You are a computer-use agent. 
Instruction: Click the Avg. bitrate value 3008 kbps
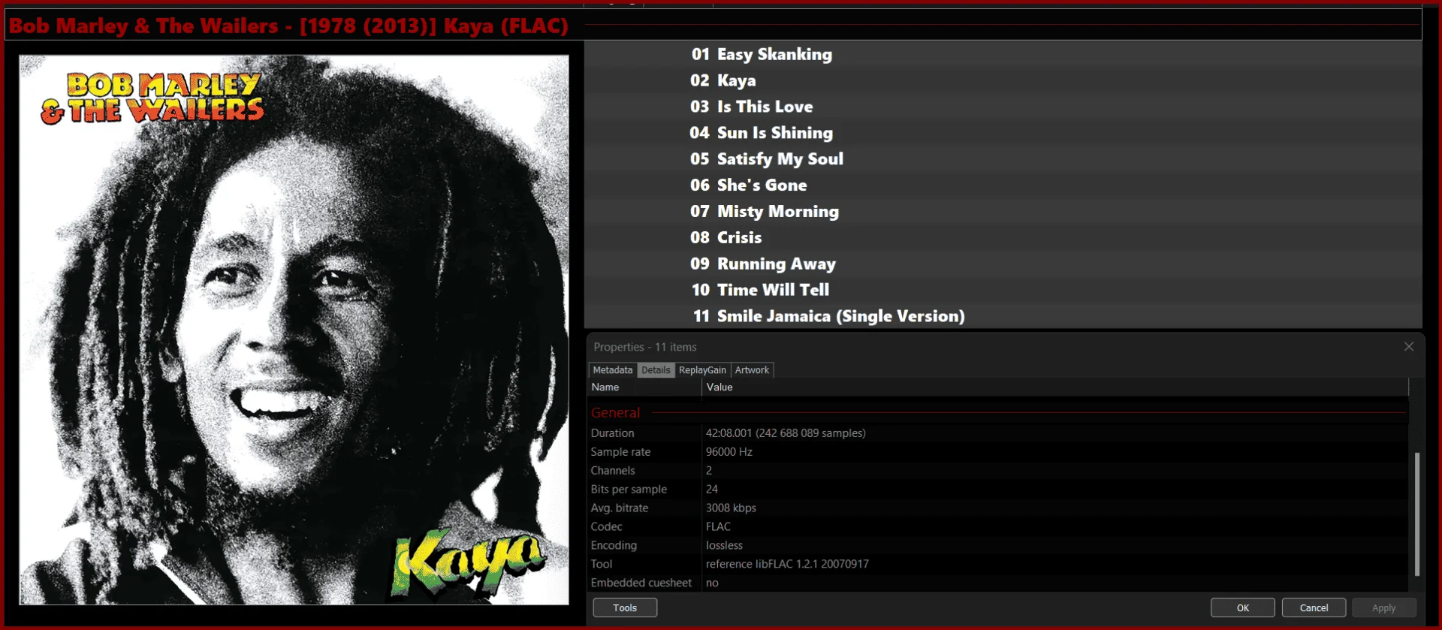click(731, 508)
